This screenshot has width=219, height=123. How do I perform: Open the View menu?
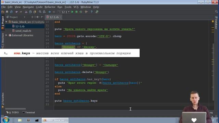click(x=17, y=7)
